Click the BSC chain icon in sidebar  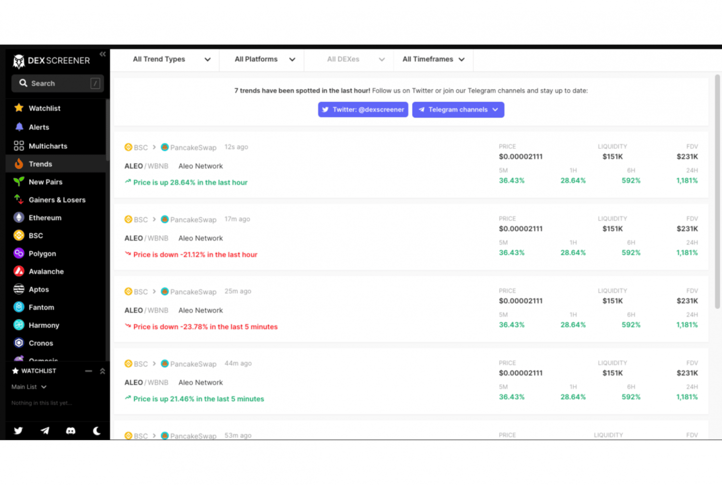[x=19, y=235]
